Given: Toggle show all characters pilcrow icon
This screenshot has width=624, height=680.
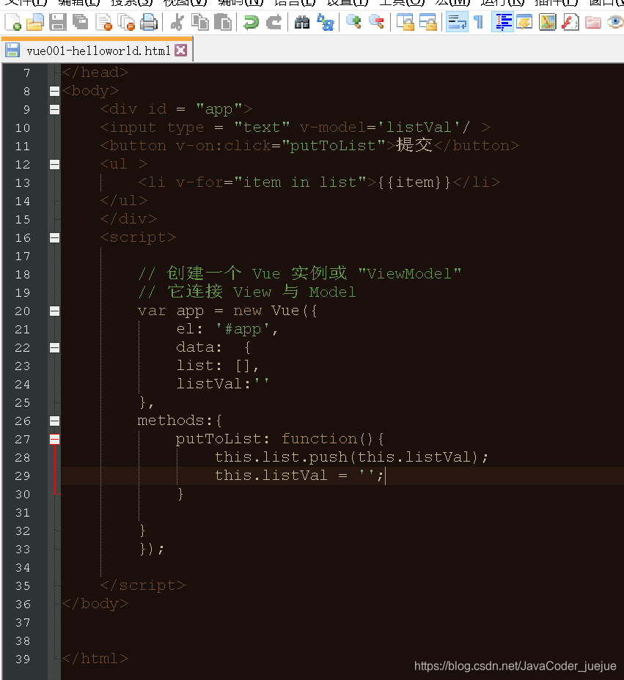Looking at the screenshot, I should pos(479,22).
